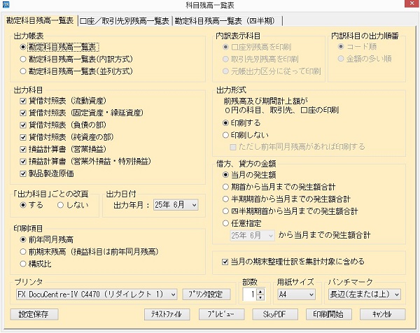Screen dimensions: 420x333
Task: Select 印刷しない for zero-yen items
Action: 225,135
